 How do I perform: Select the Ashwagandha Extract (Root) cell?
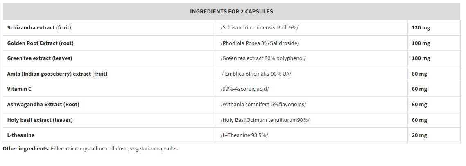(x=43, y=105)
